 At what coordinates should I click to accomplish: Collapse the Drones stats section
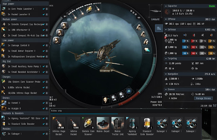[166, 89]
